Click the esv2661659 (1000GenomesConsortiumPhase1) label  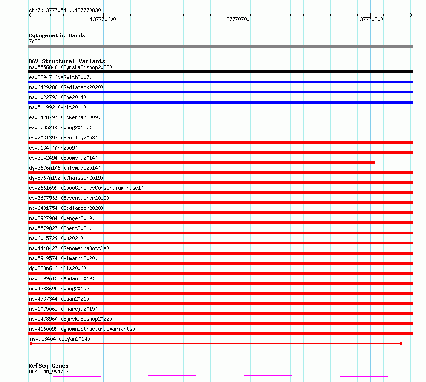(86, 188)
